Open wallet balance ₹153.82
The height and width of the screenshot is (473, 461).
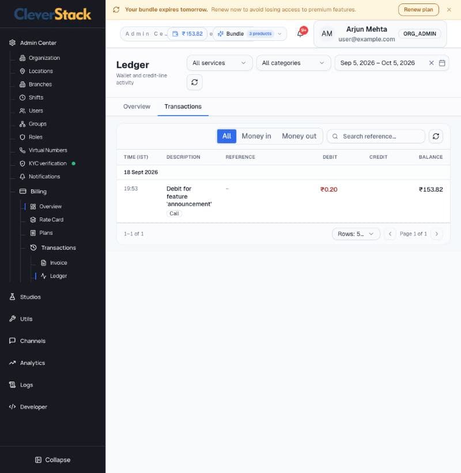(x=188, y=34)
